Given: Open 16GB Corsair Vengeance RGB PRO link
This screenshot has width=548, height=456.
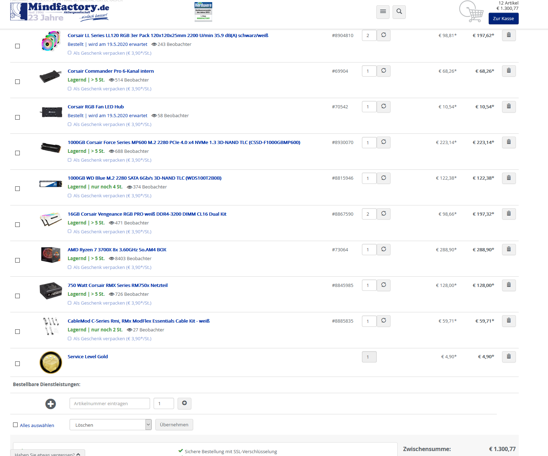Looking at the screenshot, I should pos(147,214).
